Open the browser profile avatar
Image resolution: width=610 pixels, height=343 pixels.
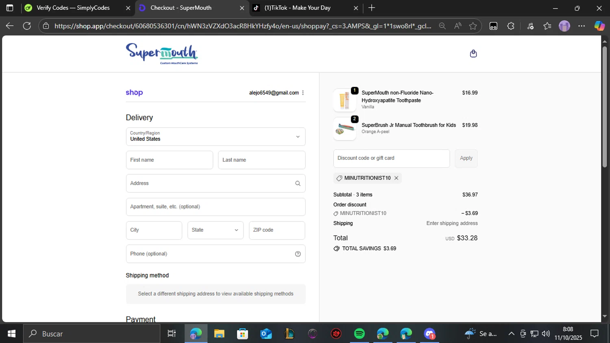(564, 26)
